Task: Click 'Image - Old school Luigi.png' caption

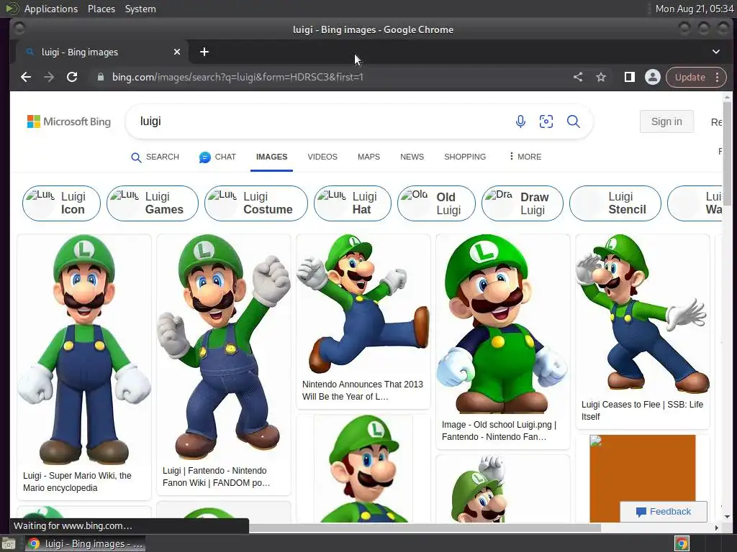Action: [x=499, y=431]
